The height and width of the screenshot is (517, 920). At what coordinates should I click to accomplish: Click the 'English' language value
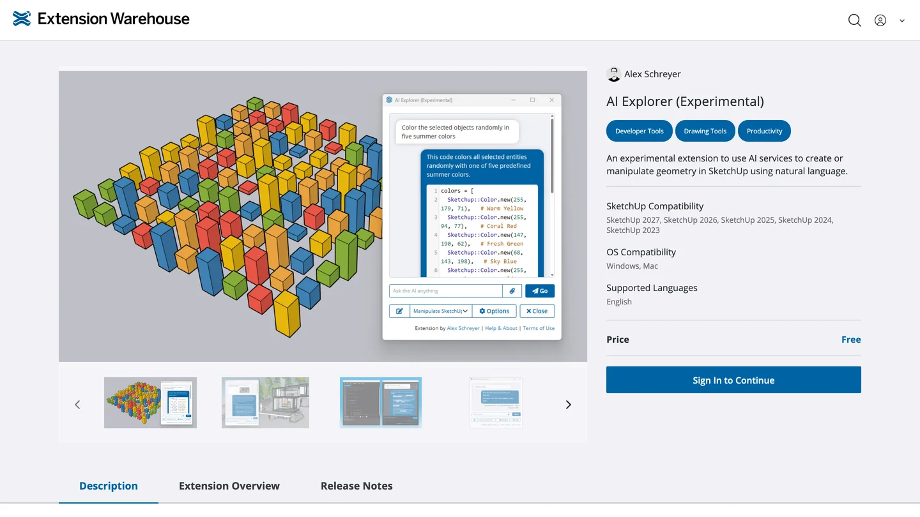(x=619, y=302)
